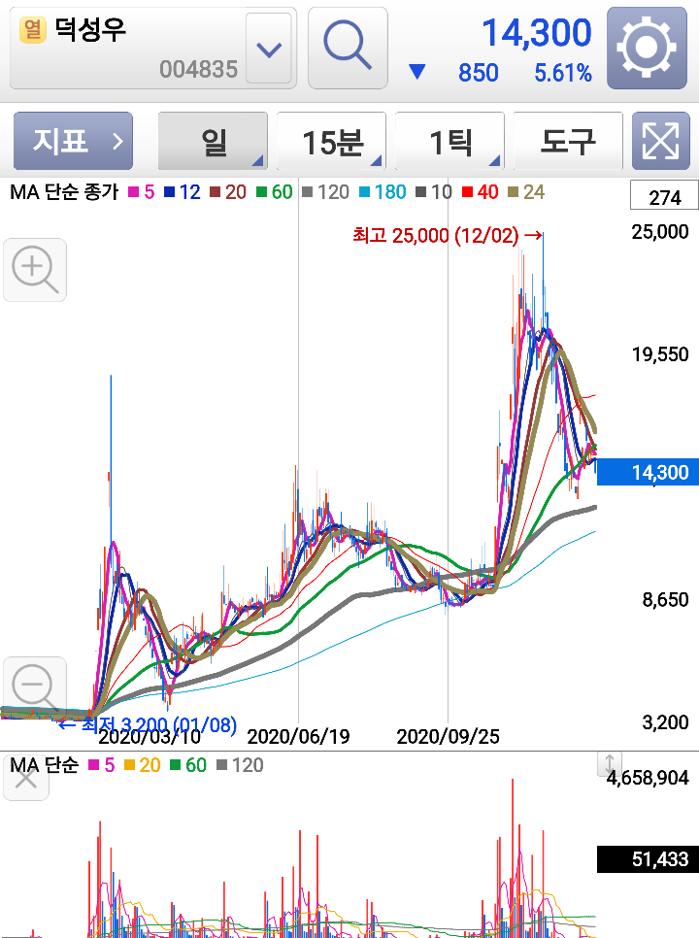
Task: Zoom in on the price chart
Action: [x=35, y=270]
